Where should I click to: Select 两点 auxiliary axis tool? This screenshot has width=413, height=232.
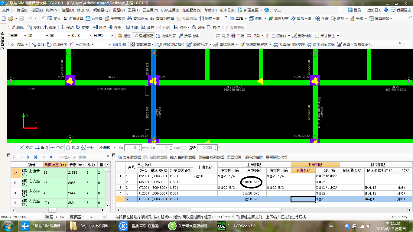tap(222, 36)
